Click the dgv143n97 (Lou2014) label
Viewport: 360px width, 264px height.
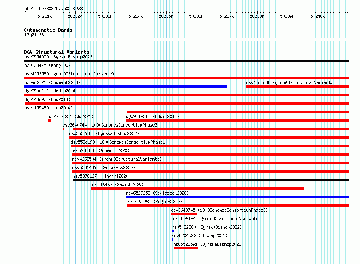point(47,99)
